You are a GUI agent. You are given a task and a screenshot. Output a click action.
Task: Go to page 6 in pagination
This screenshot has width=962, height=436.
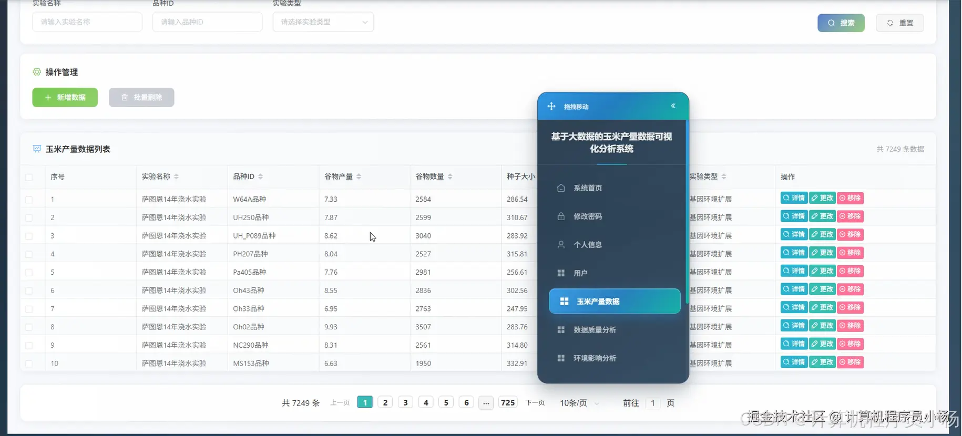(466, 402)
